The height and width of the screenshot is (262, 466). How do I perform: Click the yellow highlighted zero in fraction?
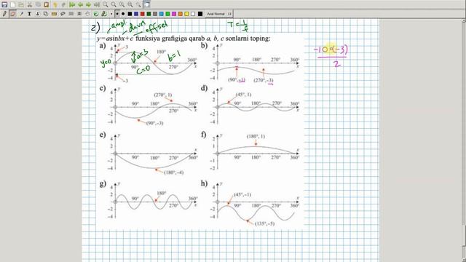tap(325, 49)
